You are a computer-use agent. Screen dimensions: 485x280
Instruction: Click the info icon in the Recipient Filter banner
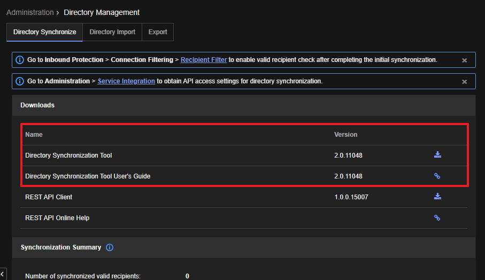(x=20, y=60)
